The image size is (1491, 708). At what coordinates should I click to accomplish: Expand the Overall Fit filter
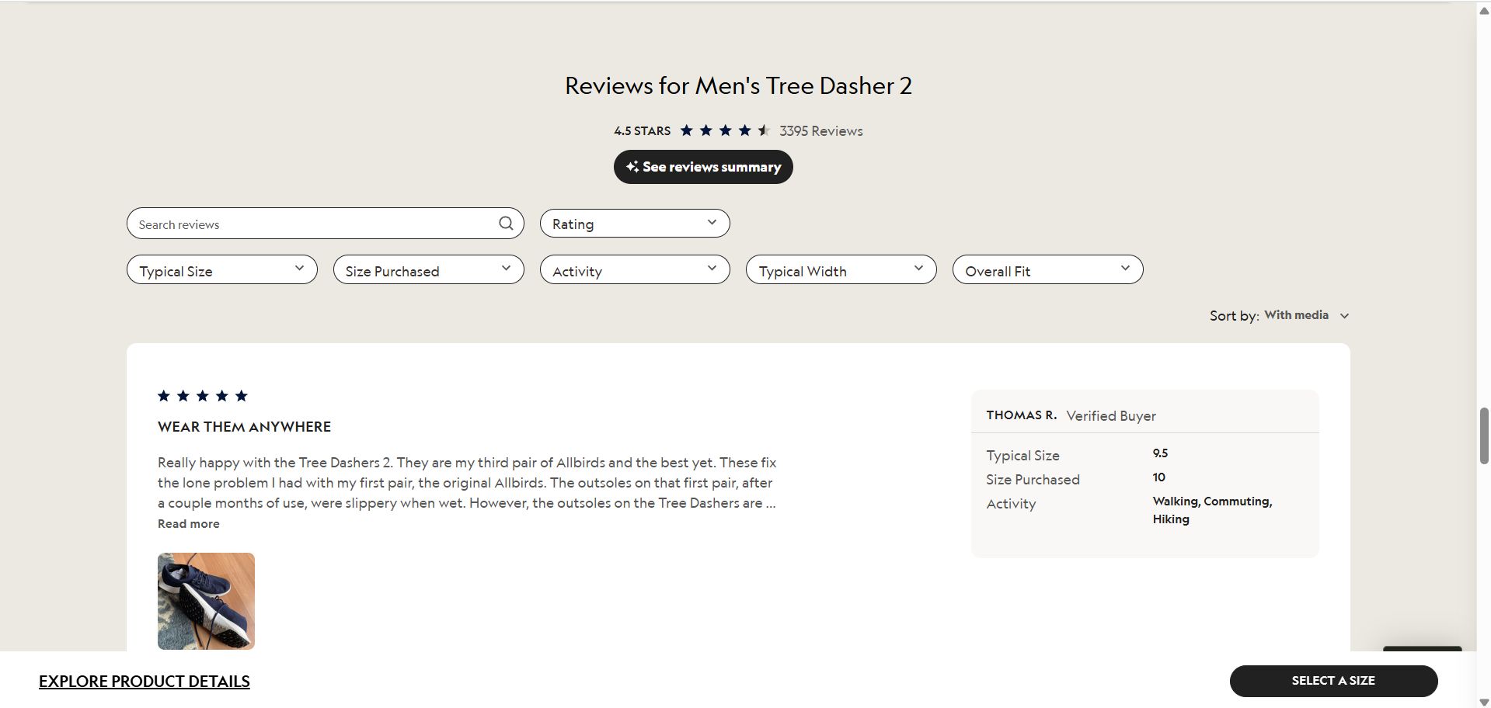pos(1048,270)
